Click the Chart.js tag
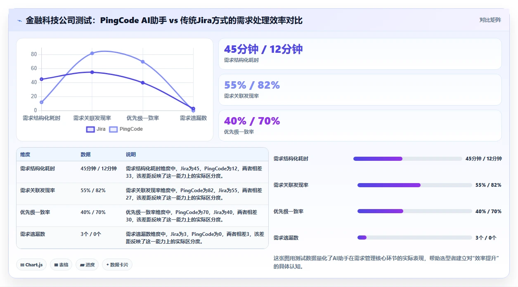Image resolution: width=518 pixels, height=287 pixels. coord(31,265)
